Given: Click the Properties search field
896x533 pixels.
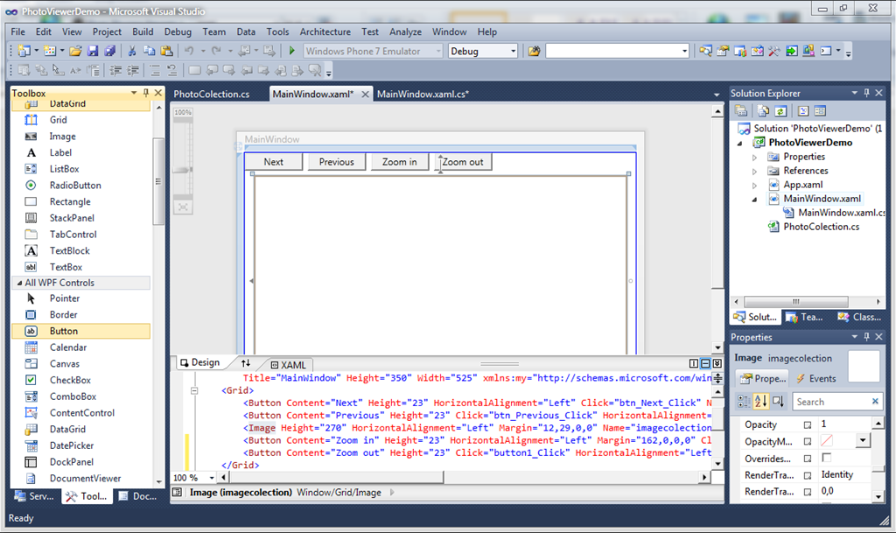Looking at the screenshot, I should click(x=831, y=402).
